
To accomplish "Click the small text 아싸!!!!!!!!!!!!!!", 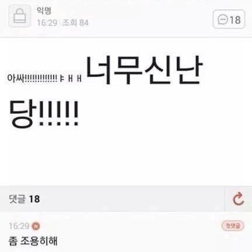I will [x=32, y=78].
